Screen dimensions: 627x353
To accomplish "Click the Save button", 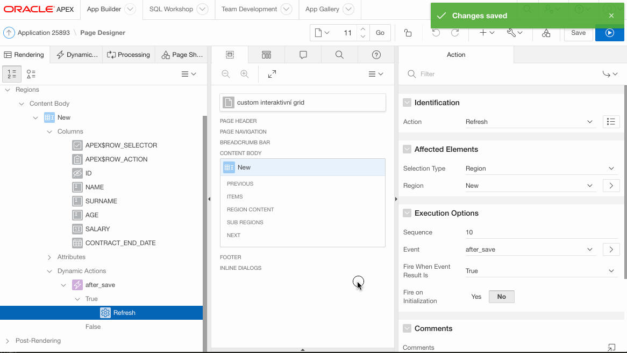I will tap(578, 33).
